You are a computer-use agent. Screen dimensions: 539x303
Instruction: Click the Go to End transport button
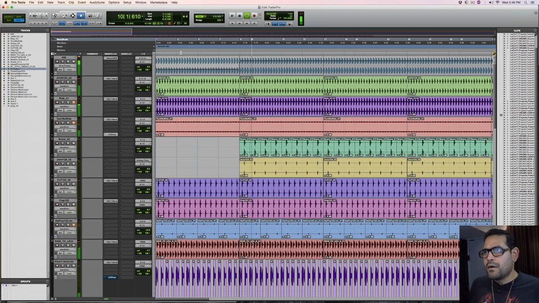254,23
